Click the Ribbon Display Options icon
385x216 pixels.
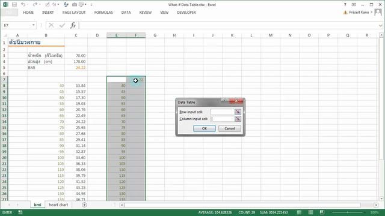point(354,5)
